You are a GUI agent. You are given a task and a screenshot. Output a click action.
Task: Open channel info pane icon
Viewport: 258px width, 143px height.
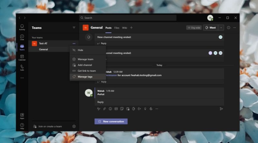tap(229, 28)
